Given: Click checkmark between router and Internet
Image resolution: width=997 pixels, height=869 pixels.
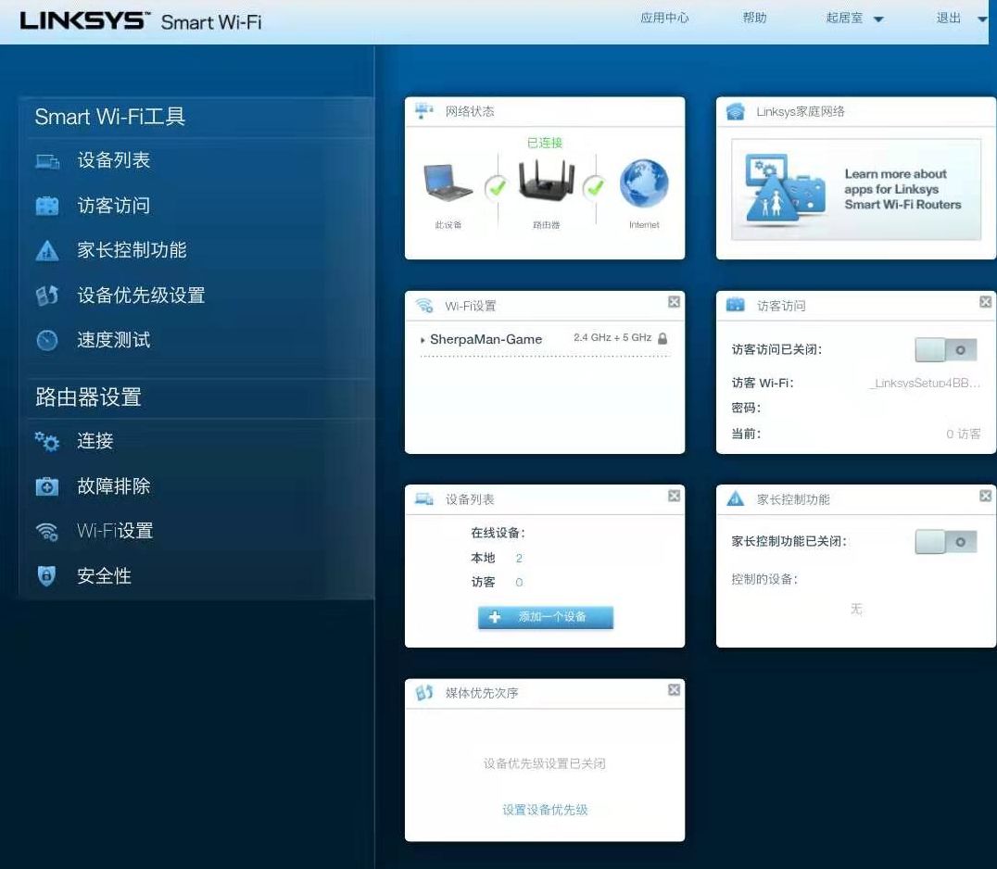Looking at the screenshot, I should click(x=595, y=187).
